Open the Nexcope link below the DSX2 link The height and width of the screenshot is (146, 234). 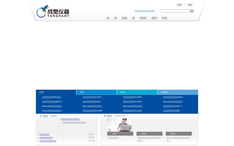174,102
